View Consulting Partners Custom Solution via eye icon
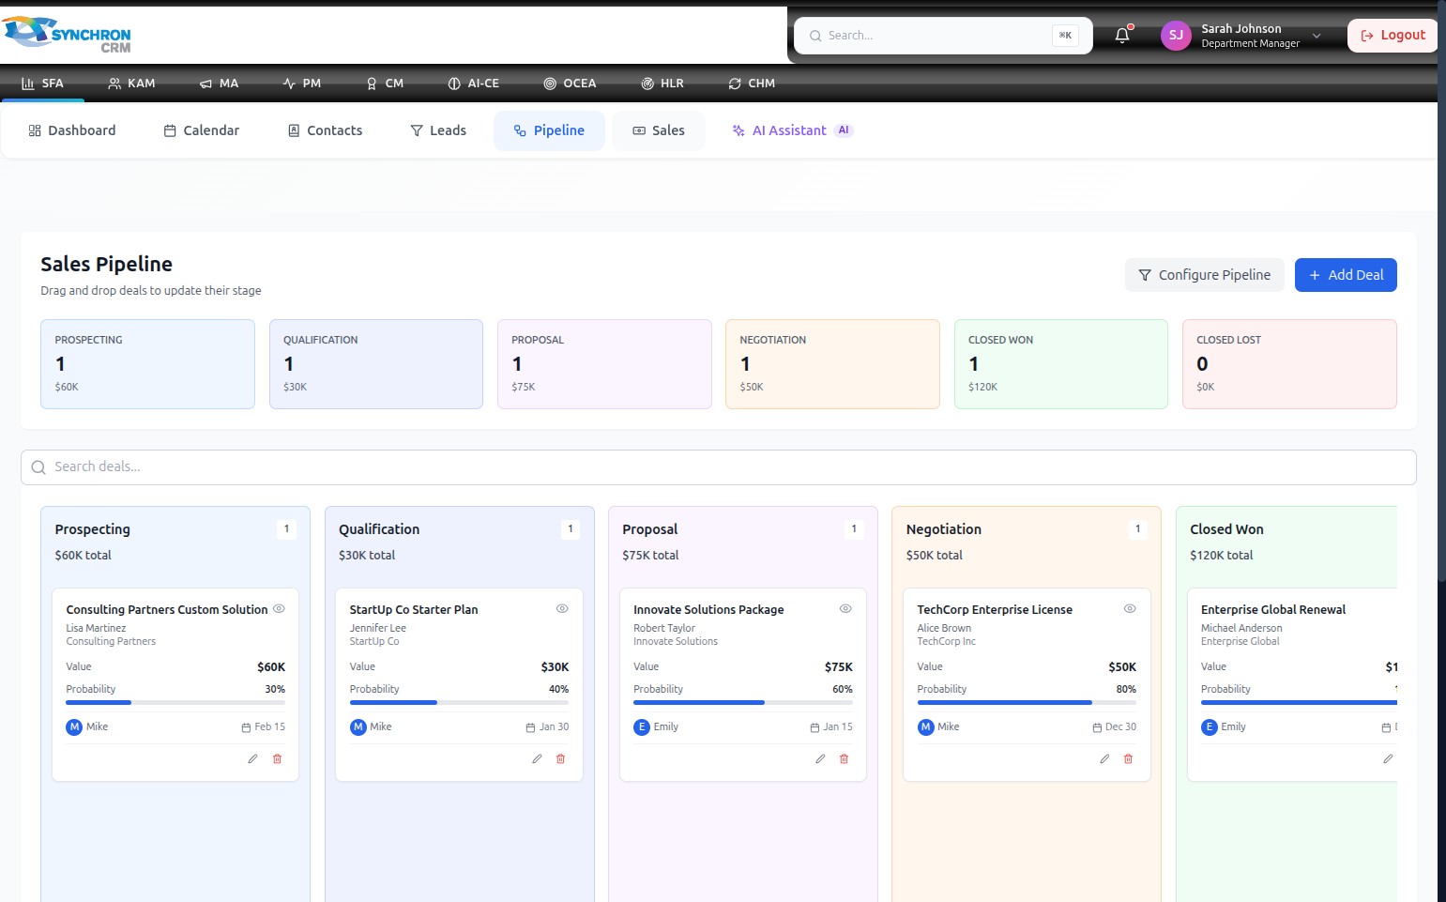Viewport: 1446px width, 902px height. (279, 608)
